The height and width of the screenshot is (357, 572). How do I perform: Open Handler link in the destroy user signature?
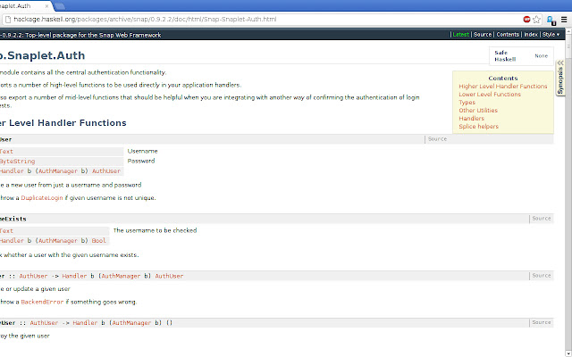[85, 323]
